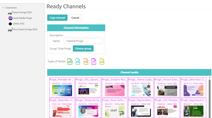Click the VIDEO media type icon

pos(70,61)
